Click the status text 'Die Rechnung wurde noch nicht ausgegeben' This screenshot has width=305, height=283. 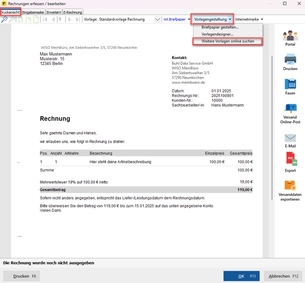[x=48, y=263]
